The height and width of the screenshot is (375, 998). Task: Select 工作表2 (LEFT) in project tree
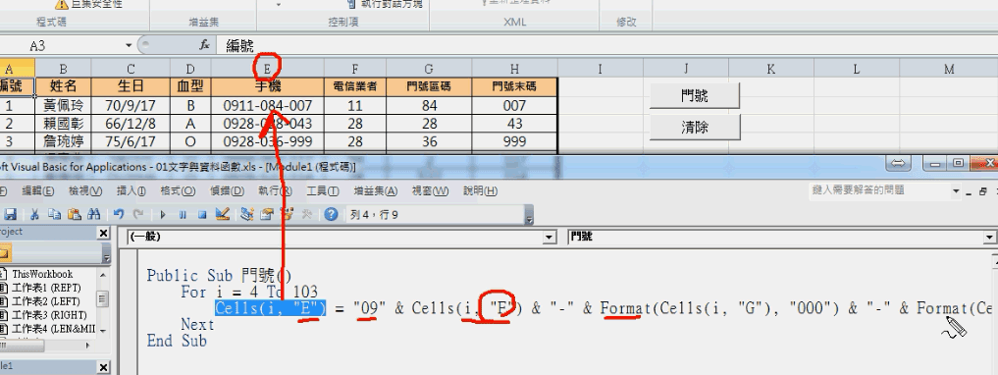click(x=46, y=301)
